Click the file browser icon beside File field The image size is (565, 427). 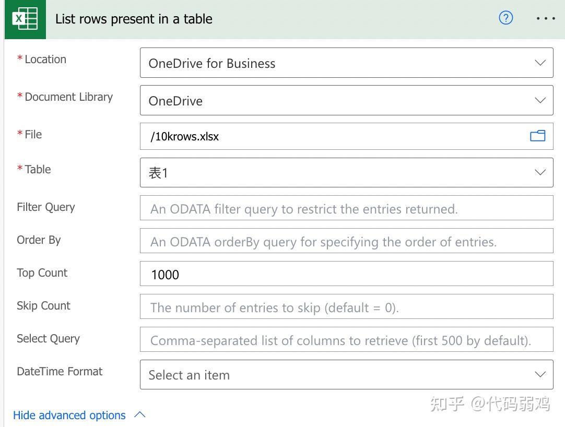[x=537, y=135]
